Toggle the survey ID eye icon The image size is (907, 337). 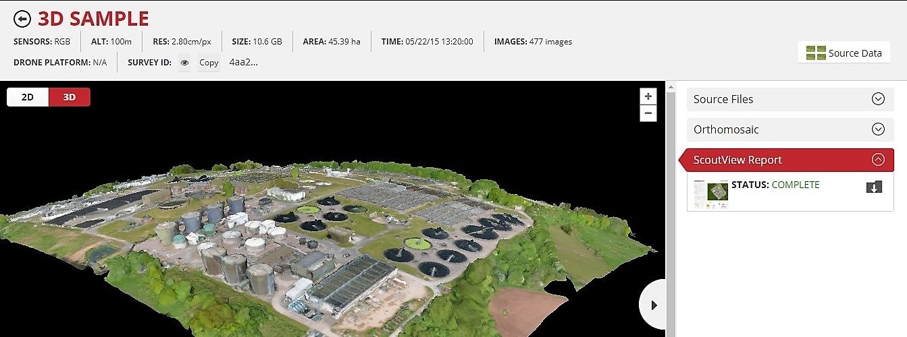184,63
